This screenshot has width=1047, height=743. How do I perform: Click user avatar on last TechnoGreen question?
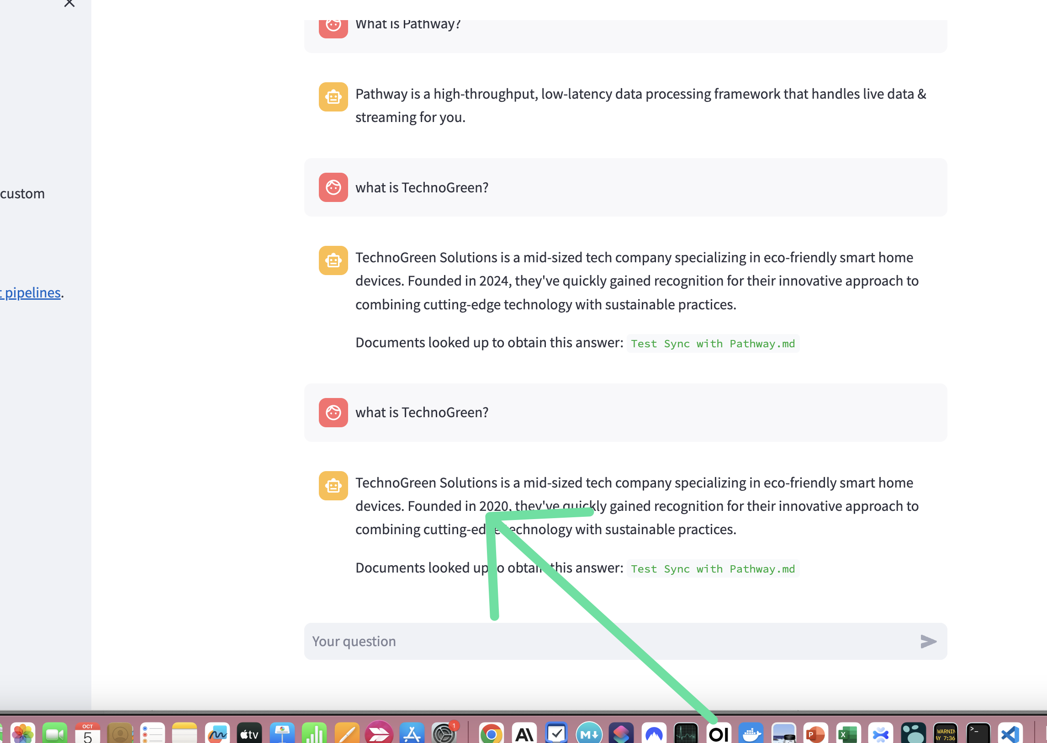point(333,412)
